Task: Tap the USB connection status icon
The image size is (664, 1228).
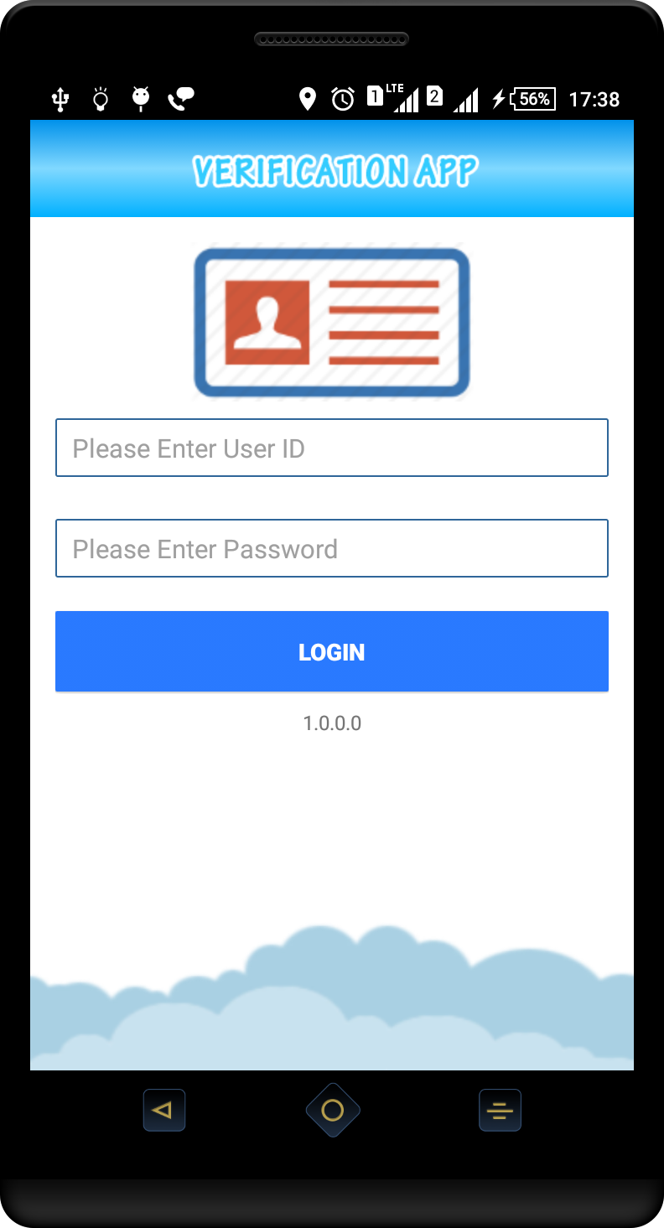Action: pyautogui.click(x=60, y=100)
